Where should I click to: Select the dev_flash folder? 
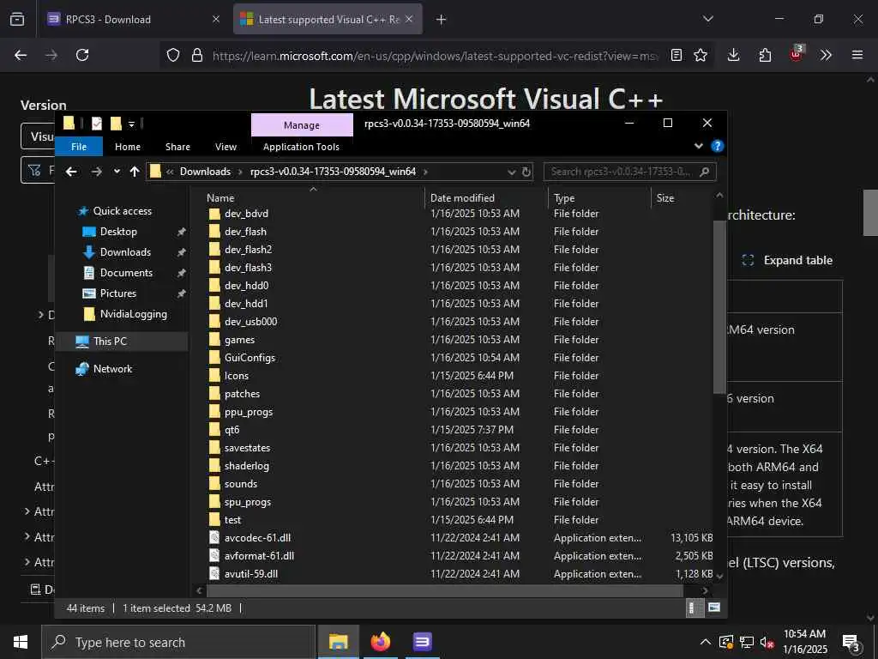coord(245,232)
